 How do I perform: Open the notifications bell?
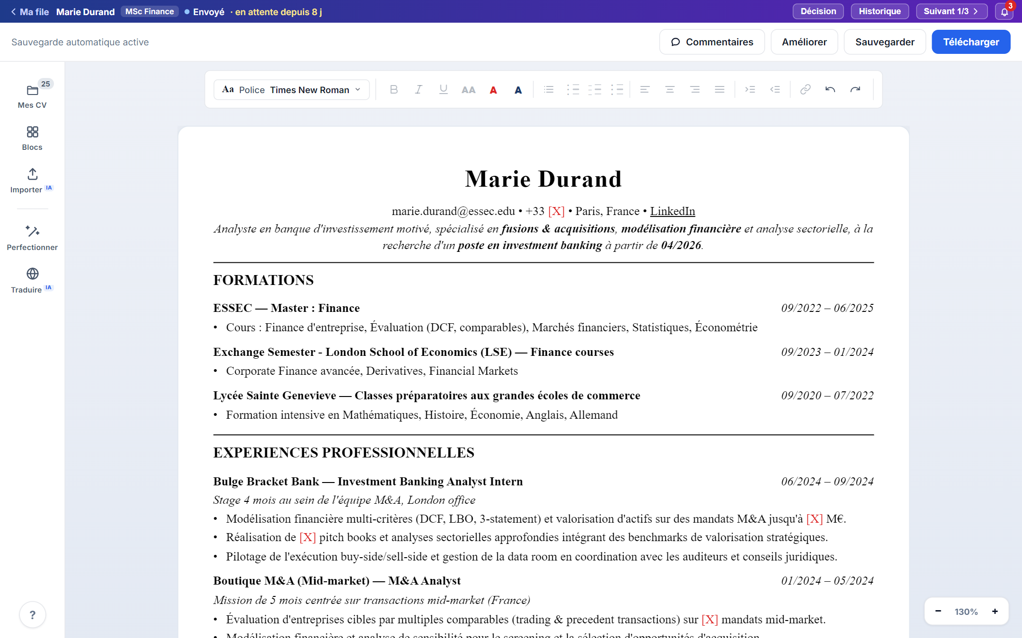click(1004, 11)
